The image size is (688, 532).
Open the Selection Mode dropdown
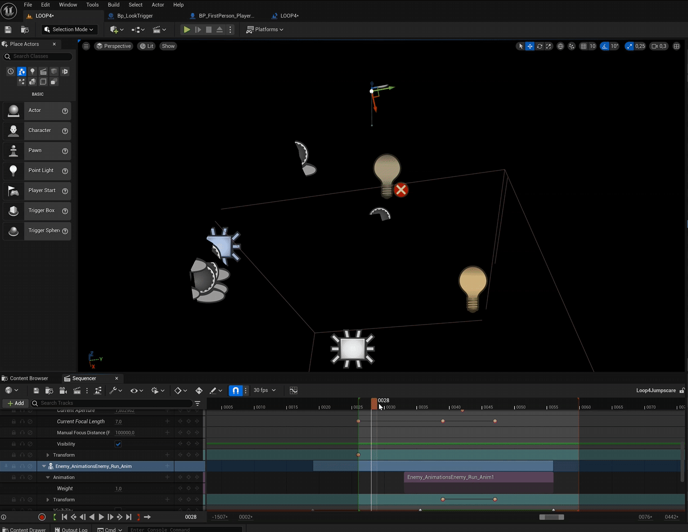(x=69, y=30)
